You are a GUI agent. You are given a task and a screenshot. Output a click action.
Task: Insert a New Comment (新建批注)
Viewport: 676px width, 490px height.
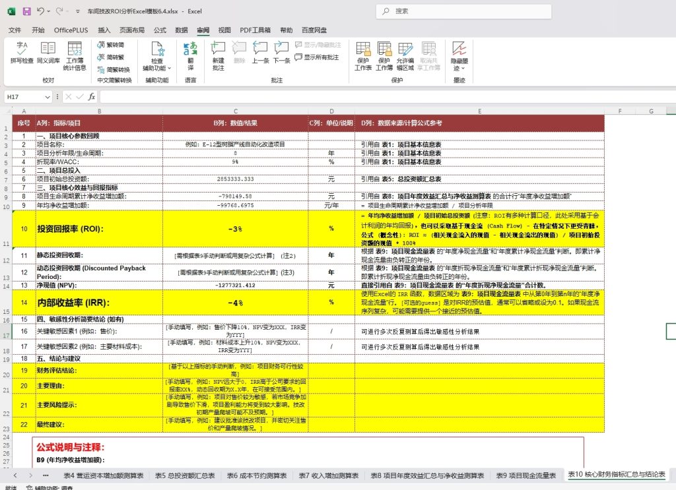(218, 54)
